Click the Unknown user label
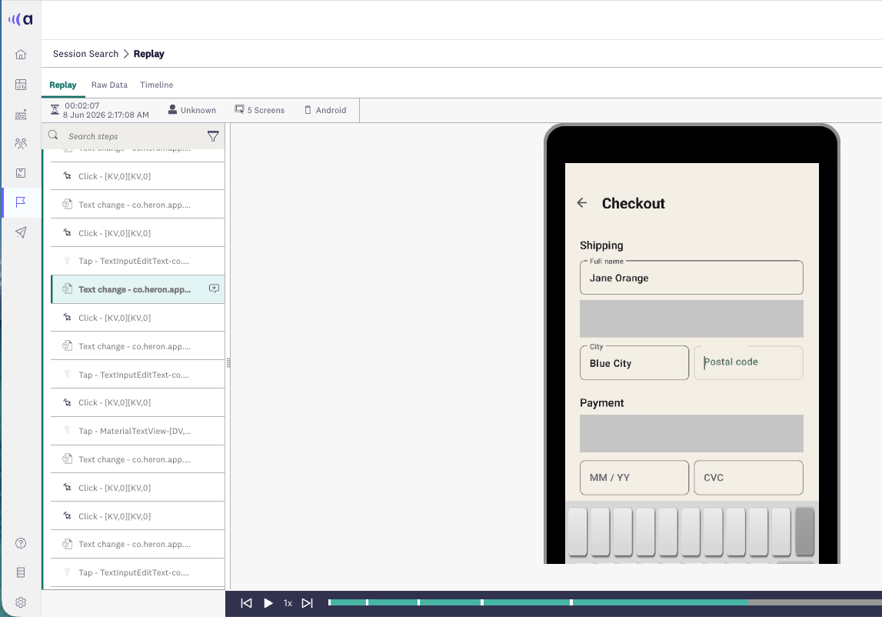The height and width of the screenshot is (617, 882). tap(198, 110)
